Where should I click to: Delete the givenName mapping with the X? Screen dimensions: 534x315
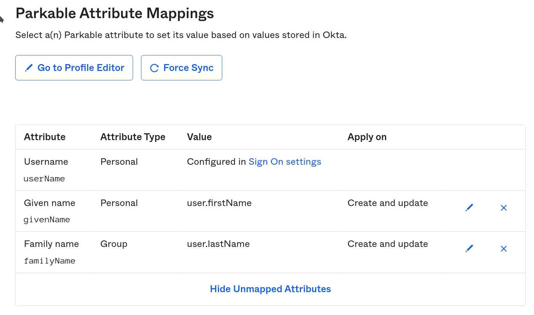(x=504, y=208)
